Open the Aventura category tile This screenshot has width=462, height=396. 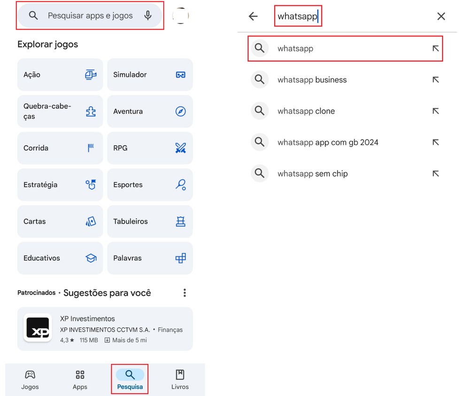tap(150, 111)
